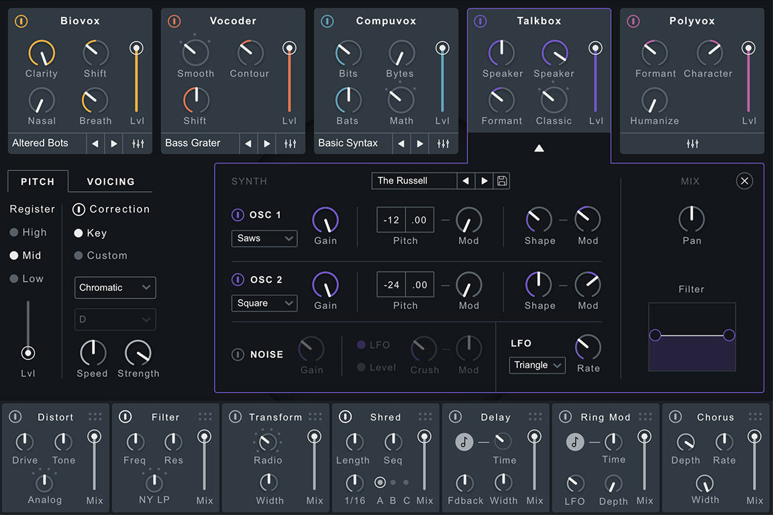Click the OSC 2 cents pitch field
This screenshot has width=773, height=515.
(419, 285)
